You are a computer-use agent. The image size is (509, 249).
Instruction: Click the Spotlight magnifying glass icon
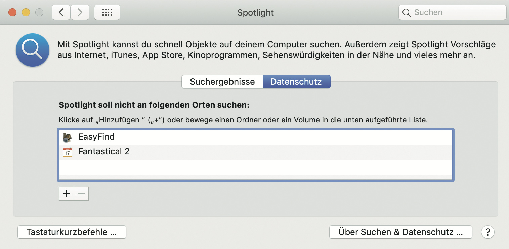[x=33, y=50]
